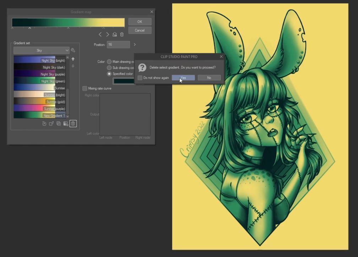Click the duplicate gradient icon below the list
The image size is (358, 257).
(x=59, y=124)
